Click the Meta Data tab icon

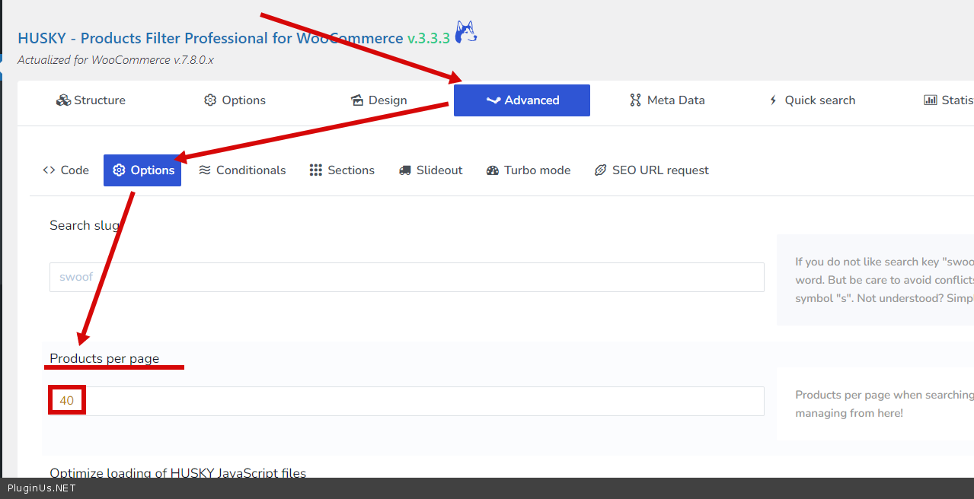click(x=635, y=100)
